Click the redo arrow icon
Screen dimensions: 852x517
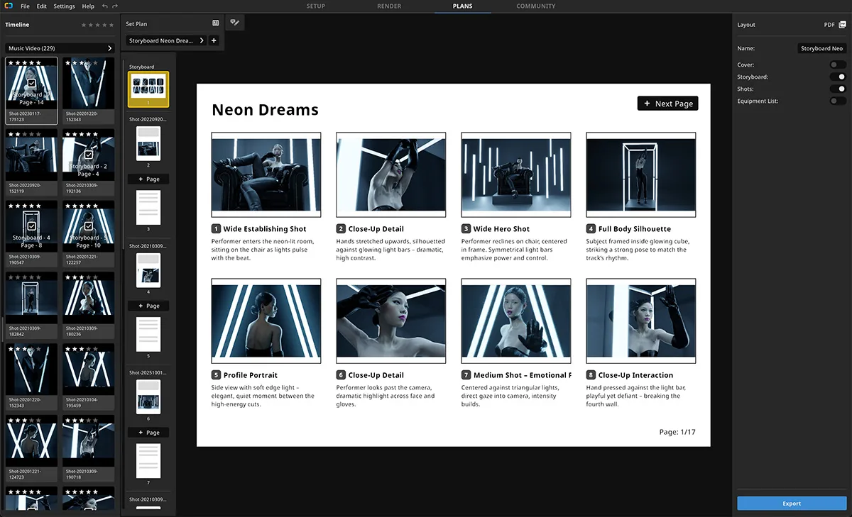115,6
